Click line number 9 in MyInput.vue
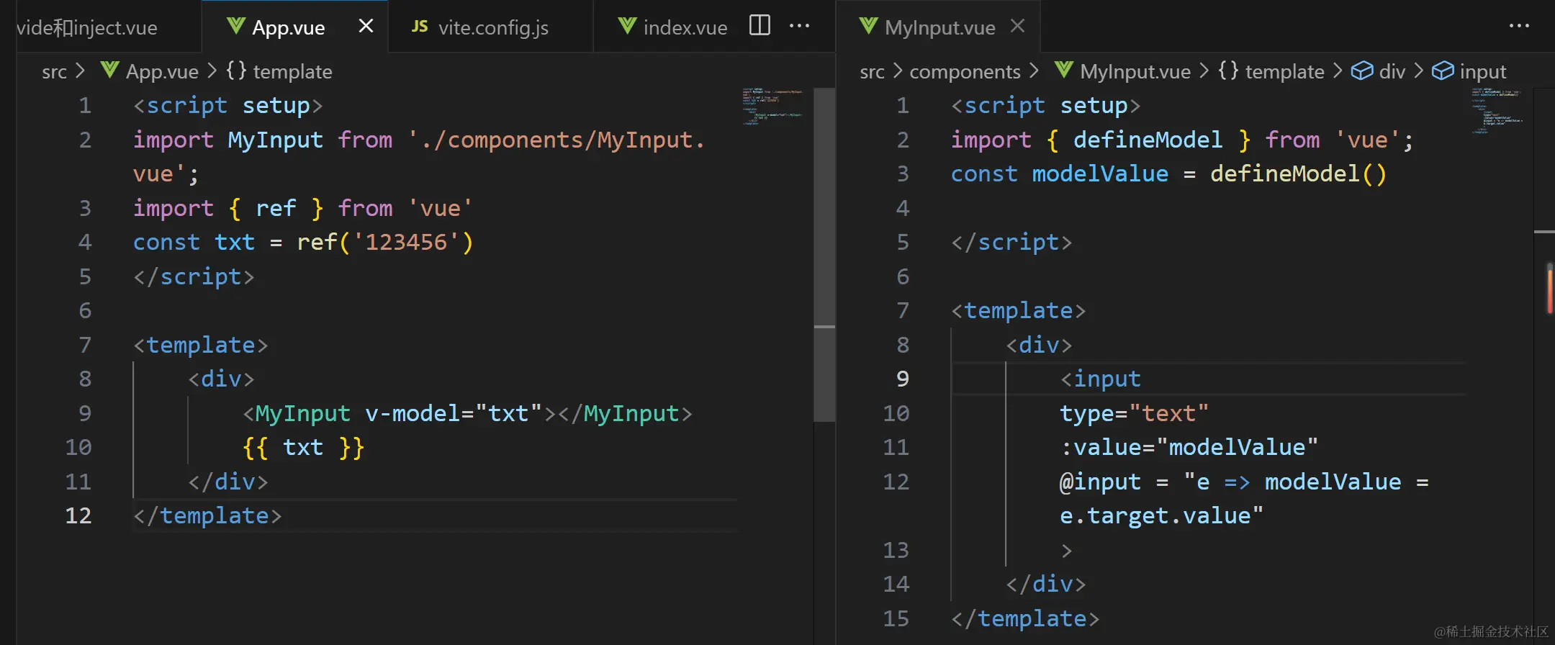1555x645 pixels. point(903,379)
